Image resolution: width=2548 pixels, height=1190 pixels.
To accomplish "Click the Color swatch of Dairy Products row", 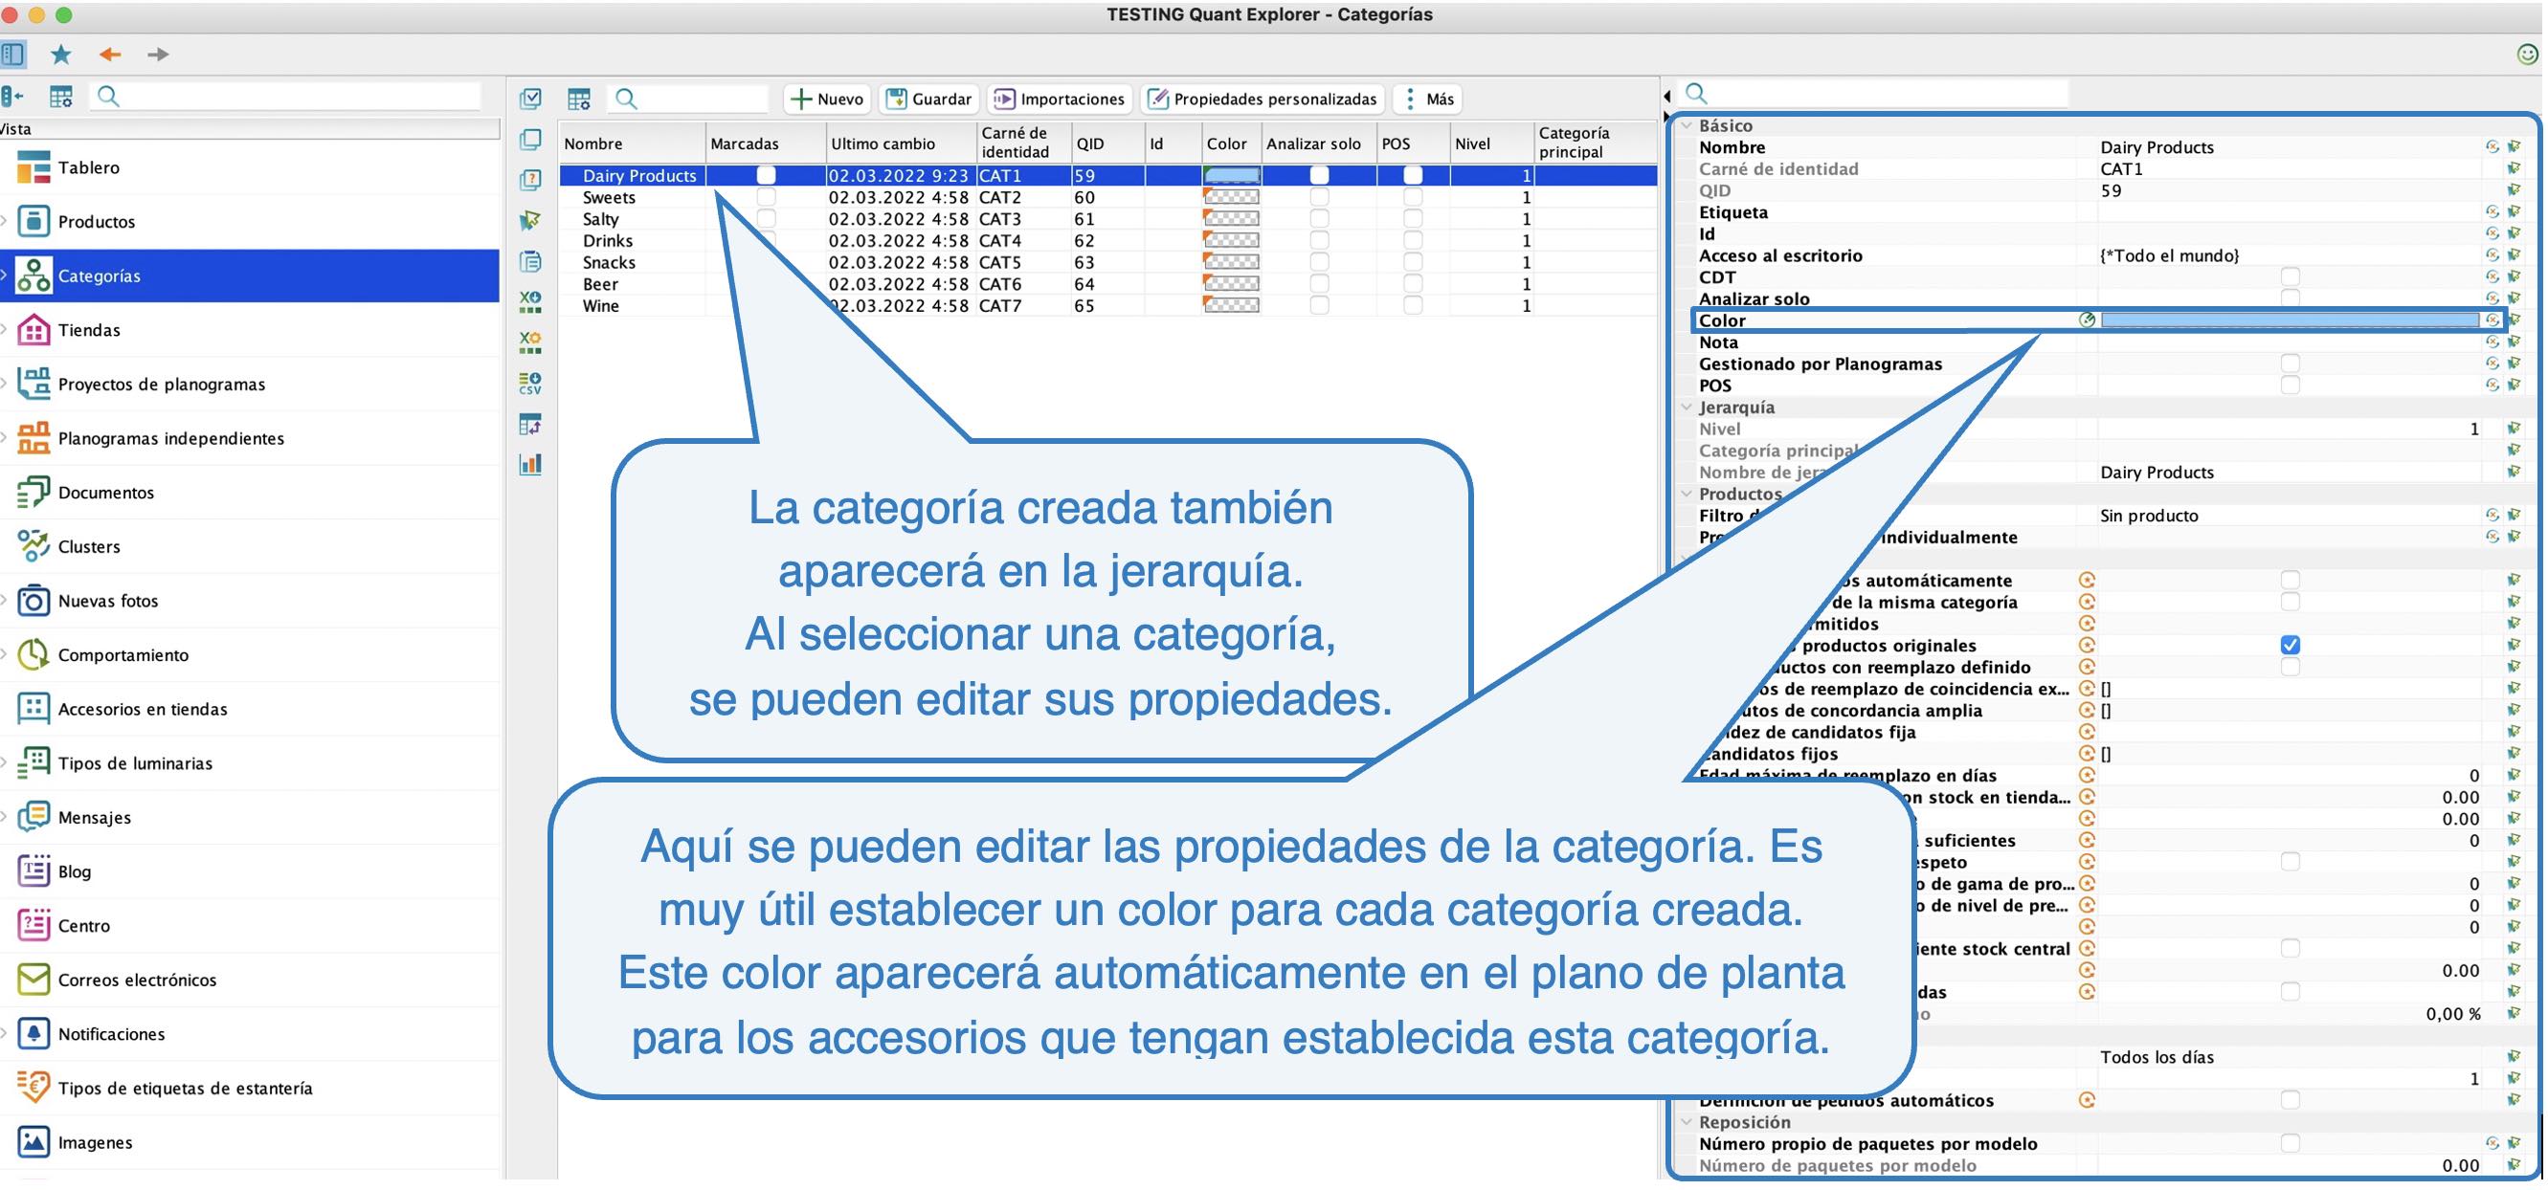I will [x=1232, y=175].
